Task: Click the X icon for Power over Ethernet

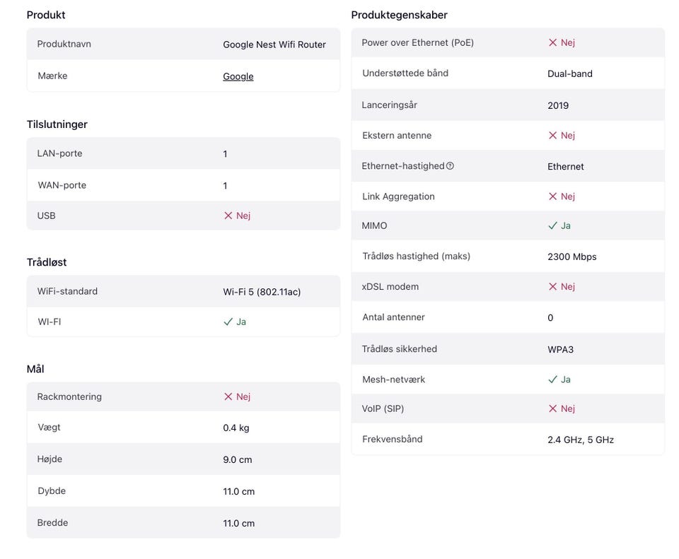Action: pyautogui.click(x=552, y=42)
